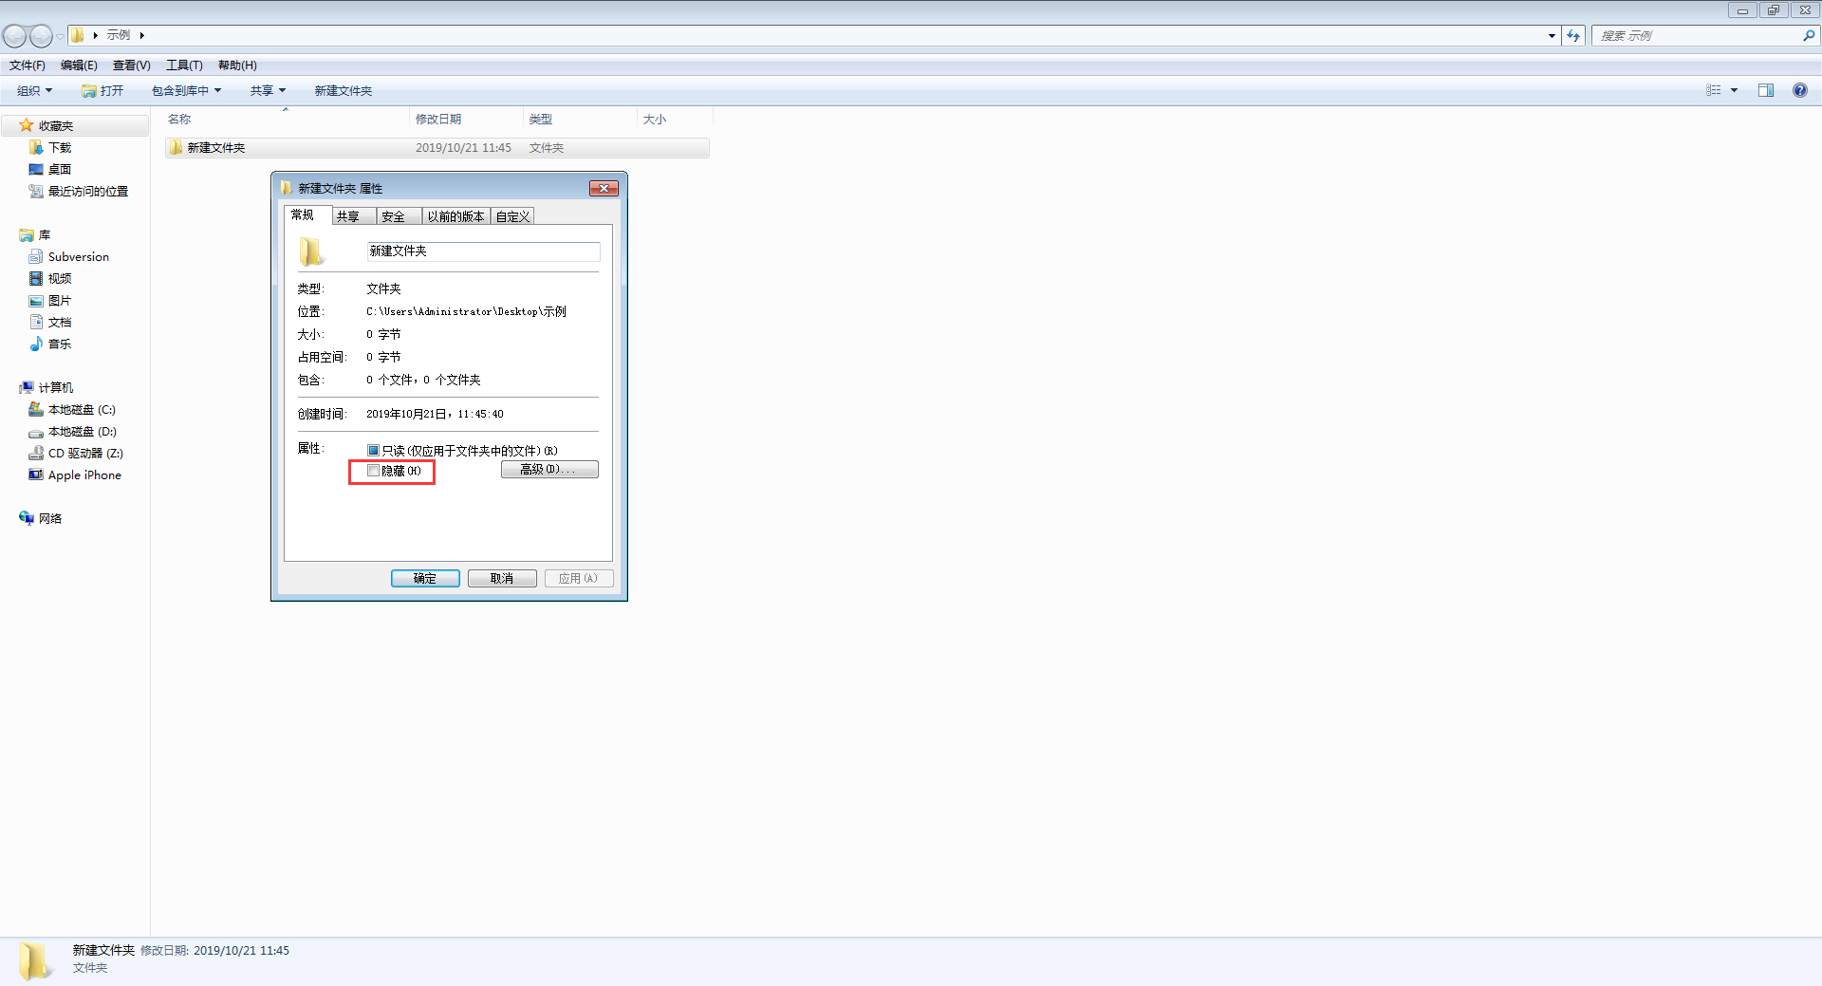Viewport: 1822px width, 986px height.
Task: Click the 示例 breadcrumb in address bar
Action: tap(119, 35)
